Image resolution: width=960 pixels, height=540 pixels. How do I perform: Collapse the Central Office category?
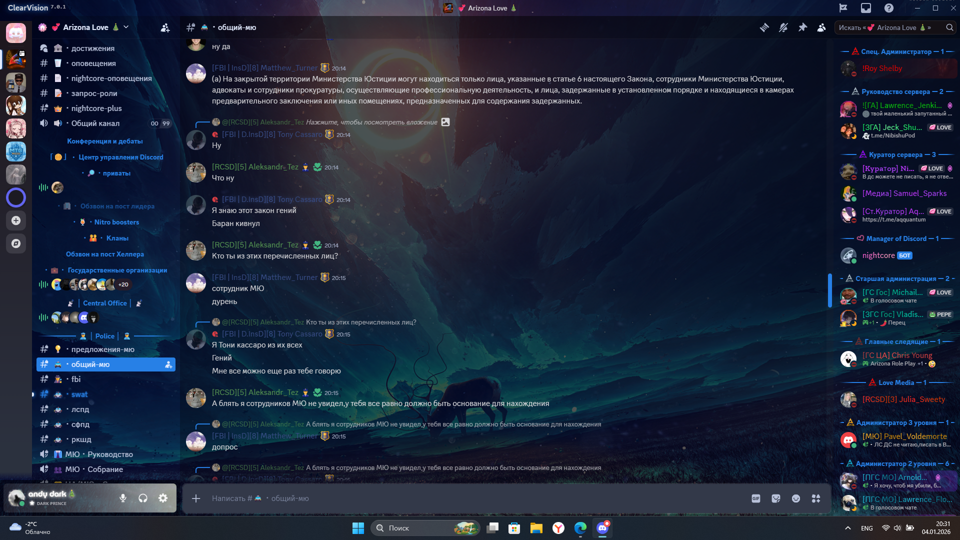tap(104, 303)
